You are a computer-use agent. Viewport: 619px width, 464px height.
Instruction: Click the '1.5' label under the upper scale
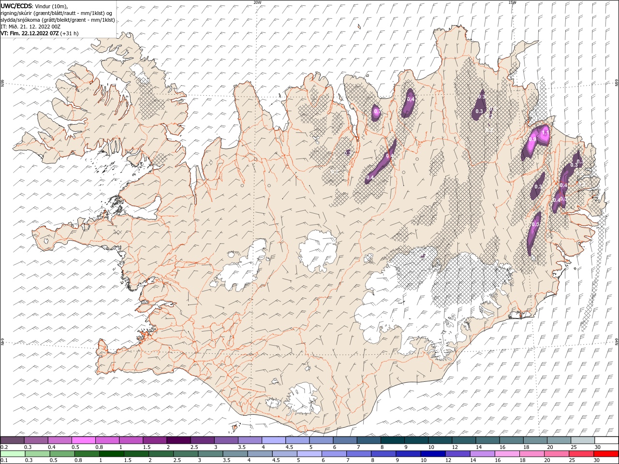point(146,447)
